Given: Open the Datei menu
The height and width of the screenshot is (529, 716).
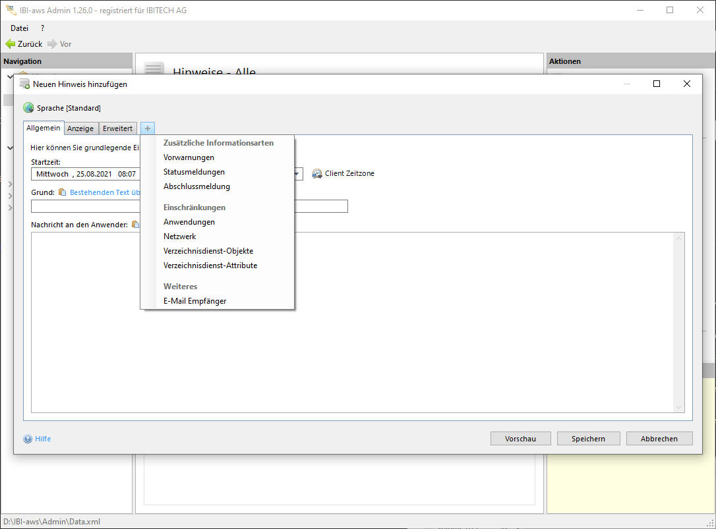Looking at the screenshot, I should [20, 28].
